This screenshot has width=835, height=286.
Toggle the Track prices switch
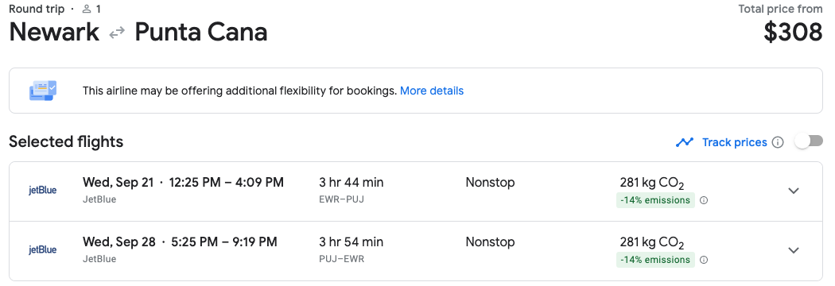pos(809,141)
